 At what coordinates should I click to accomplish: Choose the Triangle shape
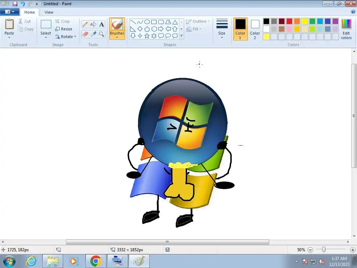[175, 22]
